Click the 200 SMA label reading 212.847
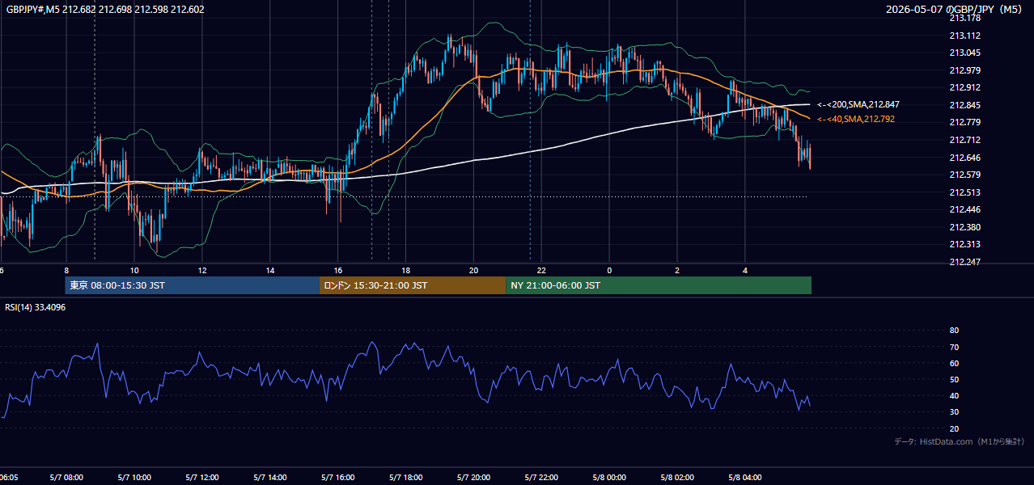The width and height of the screenshot is (1034, 485). 858,104
